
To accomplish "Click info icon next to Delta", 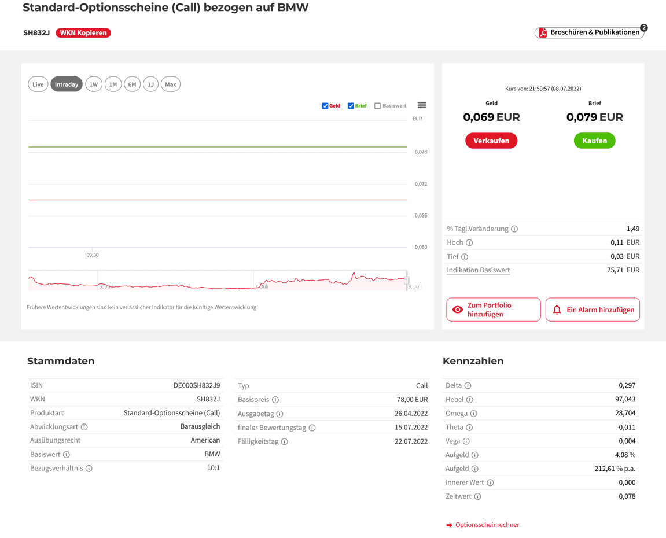I will (468, 386).
